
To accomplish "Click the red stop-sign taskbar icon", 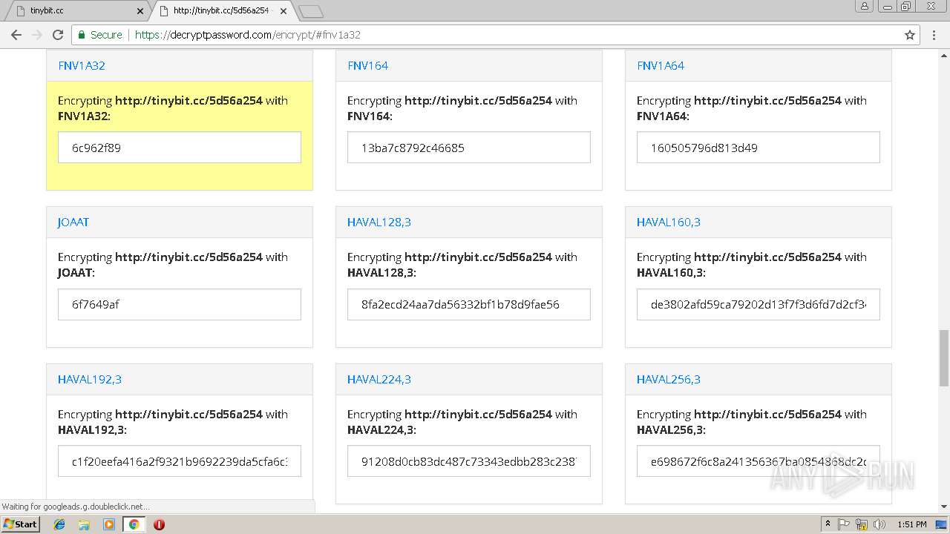I will pos(159,524).
